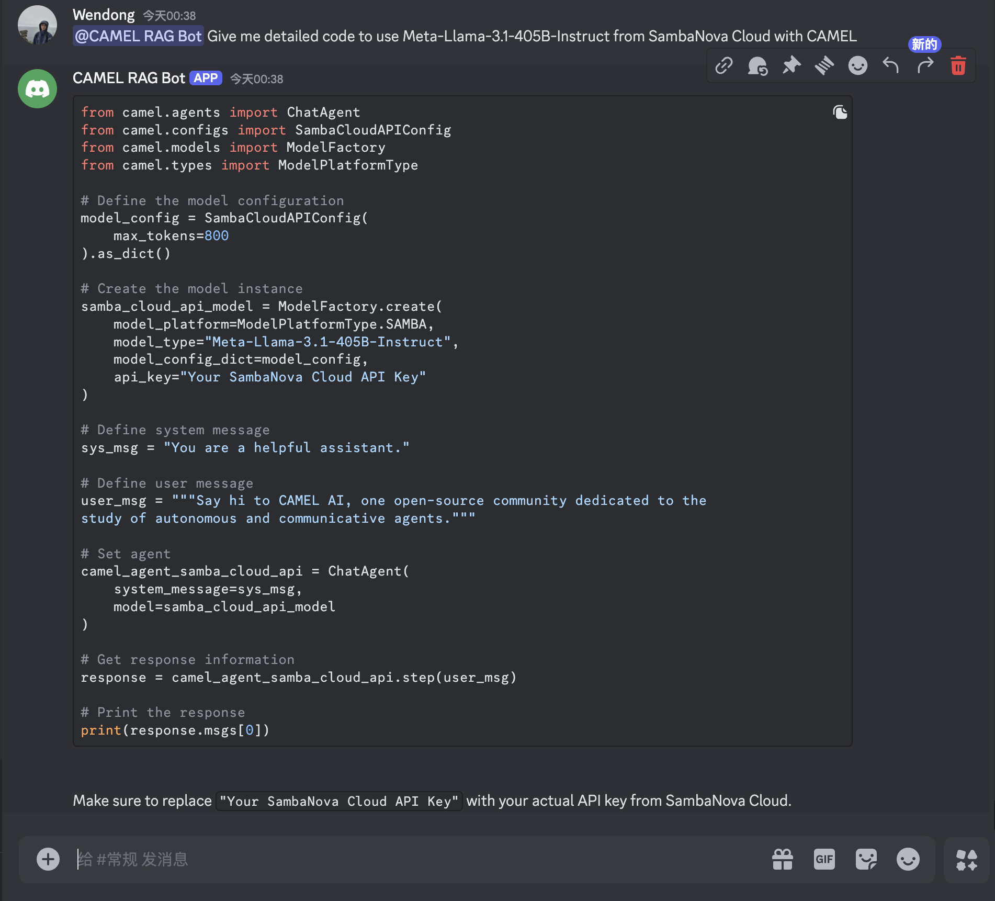
Task: Click the line api_key="Your SambaNova Cloud API Key"
Action: tap(270, 377)
